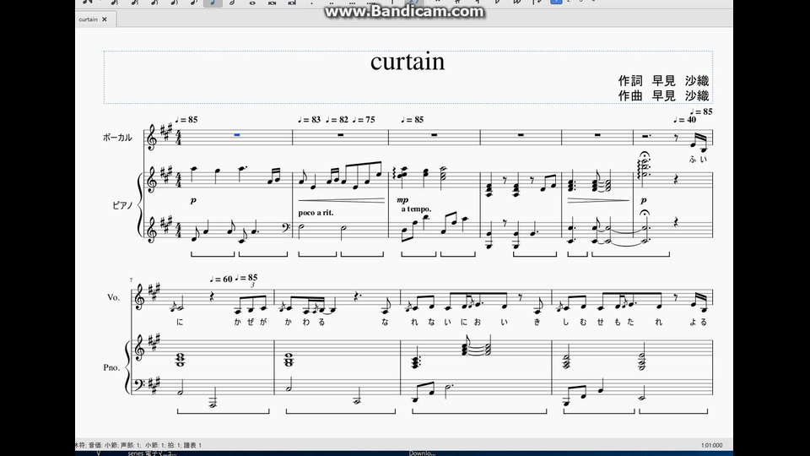This screenshot has width=810, height=456.
Task: Select the lyric syllable "わ"
Action: (x=306, y=322)
